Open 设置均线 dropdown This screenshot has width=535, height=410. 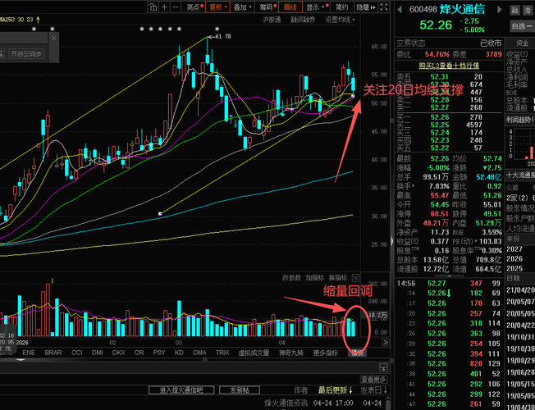tap(341, 20)
